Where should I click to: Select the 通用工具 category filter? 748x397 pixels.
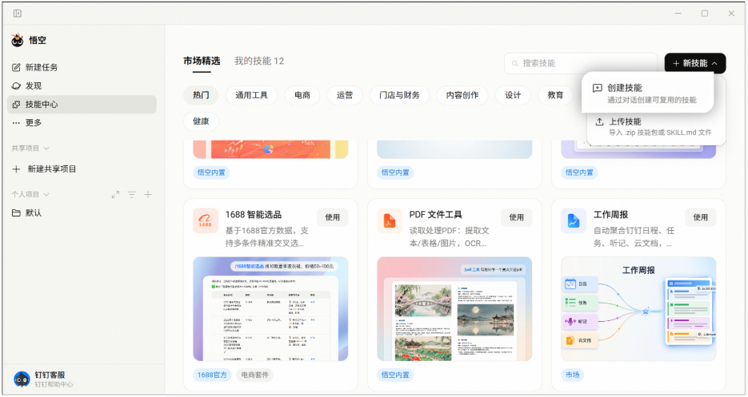(251, 95)
